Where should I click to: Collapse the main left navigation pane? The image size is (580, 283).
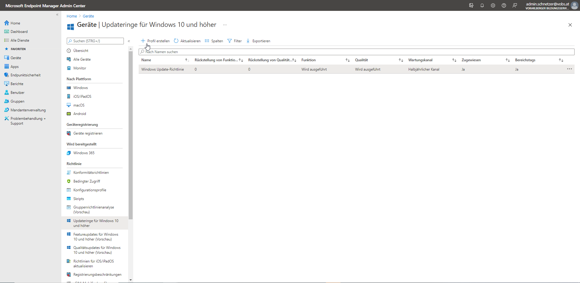point(57,15)
